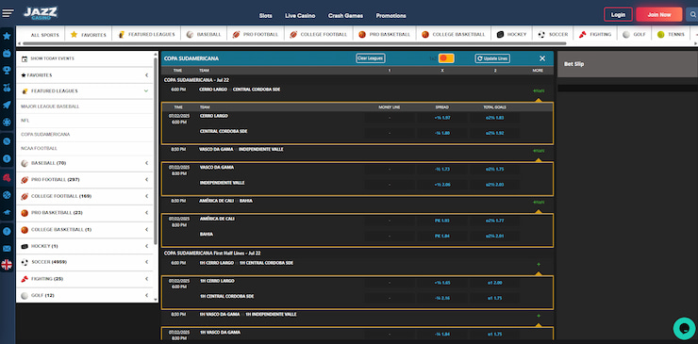The height and width of the screenshot is (344, 698).
Task: Select the All Sports tab
Action: click(44, 35)
